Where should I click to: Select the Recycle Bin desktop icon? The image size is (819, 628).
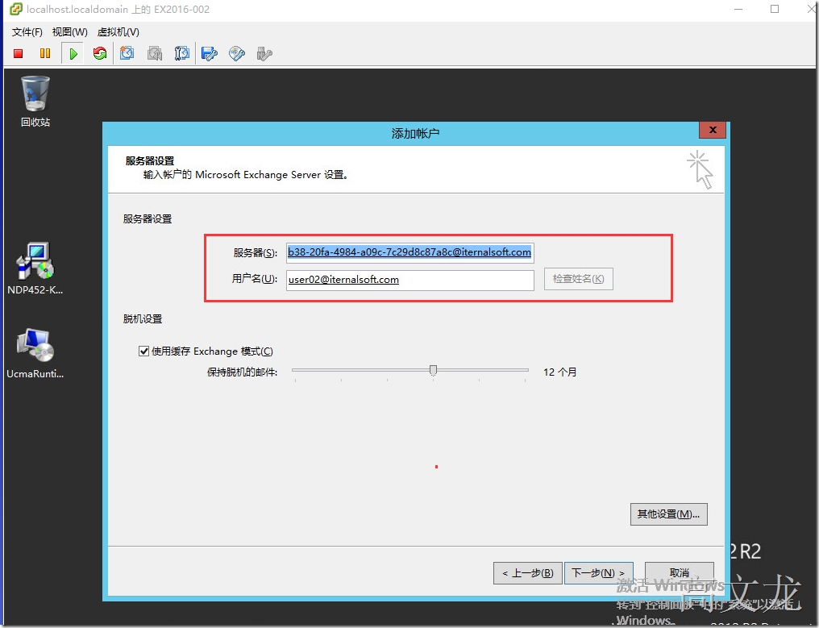point(35,102)
